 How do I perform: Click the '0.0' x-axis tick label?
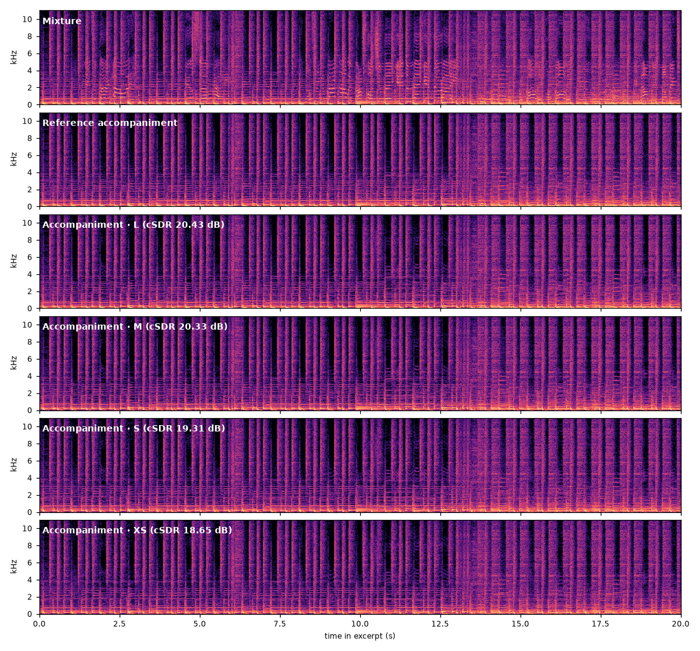39,624
